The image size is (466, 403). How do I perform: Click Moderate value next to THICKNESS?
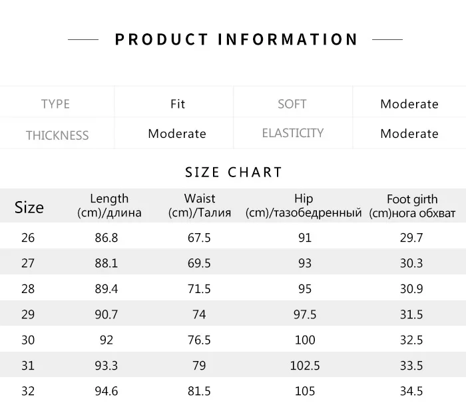pyautogui.click(x=177, y=134)
